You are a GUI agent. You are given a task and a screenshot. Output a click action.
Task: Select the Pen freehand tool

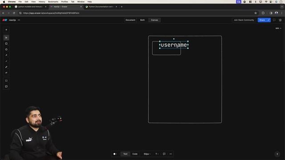6,67
